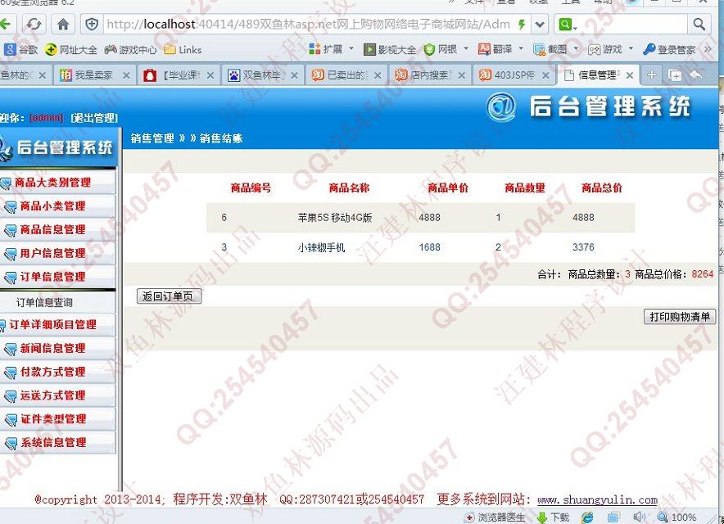
Task: Click the IE compatibility icon in status bar
Action: coord(587,517)
